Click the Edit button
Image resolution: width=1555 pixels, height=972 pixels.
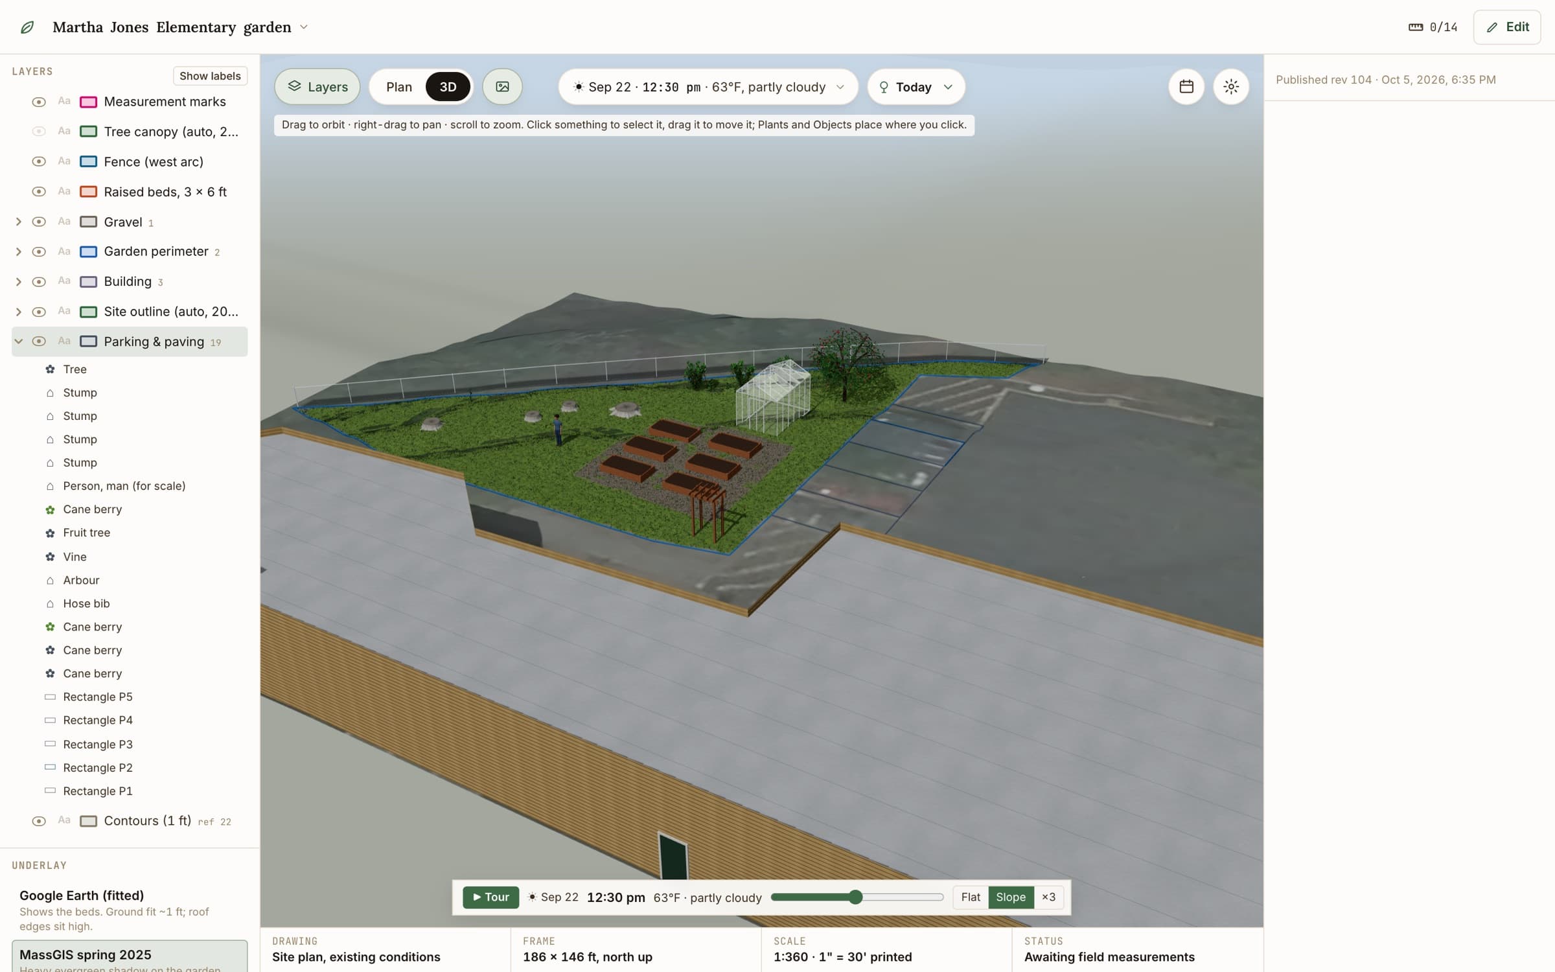1507,27
